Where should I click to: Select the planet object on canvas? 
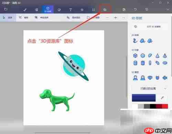[x=73, y=66]
